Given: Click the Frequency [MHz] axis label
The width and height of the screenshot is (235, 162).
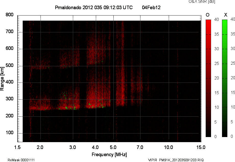Looking at the screenshot, I should coord(109,154).
